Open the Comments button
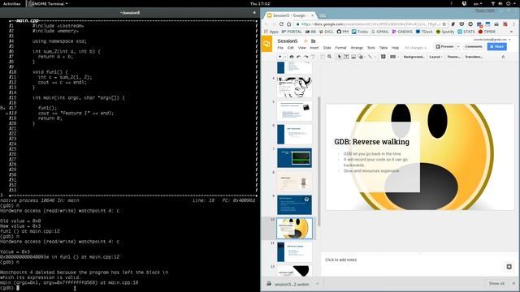Screen dimensions: 520x292 [474, 47]
